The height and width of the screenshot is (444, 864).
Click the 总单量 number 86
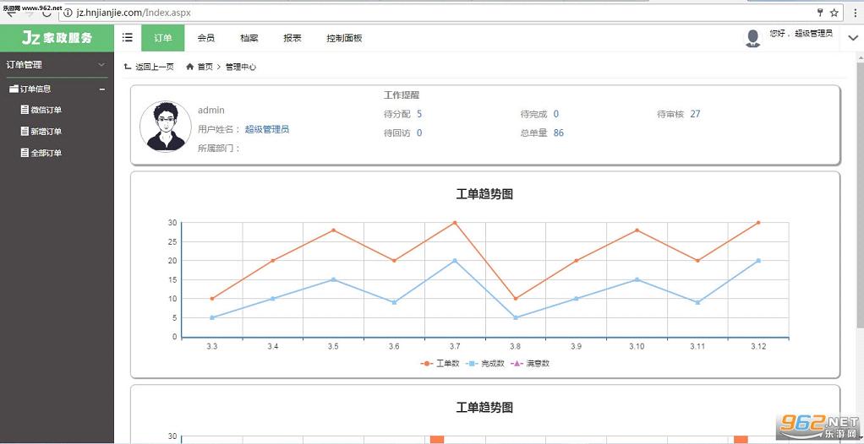click(558, 133)
